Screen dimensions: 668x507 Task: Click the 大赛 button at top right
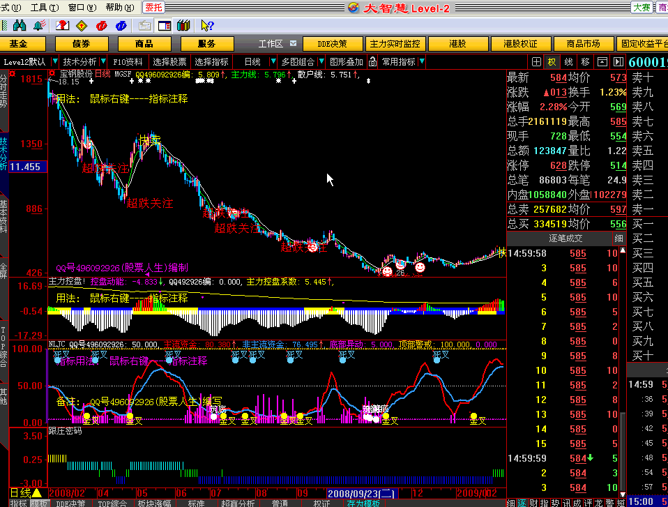642,7
